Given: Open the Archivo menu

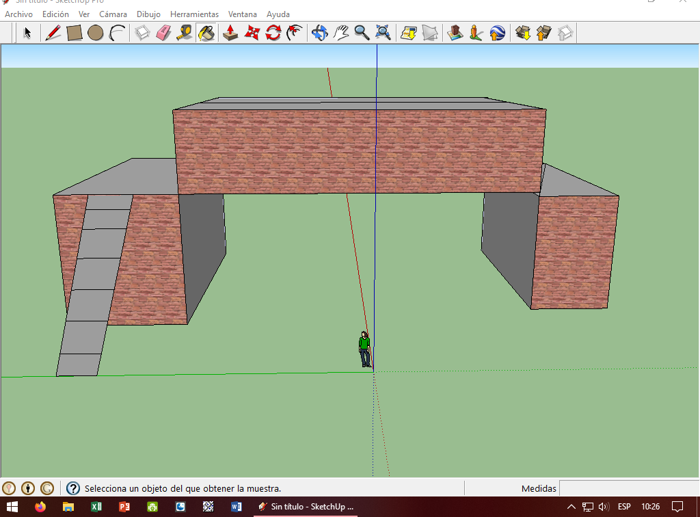Looking at the screenshot, I should click(18, 14).
